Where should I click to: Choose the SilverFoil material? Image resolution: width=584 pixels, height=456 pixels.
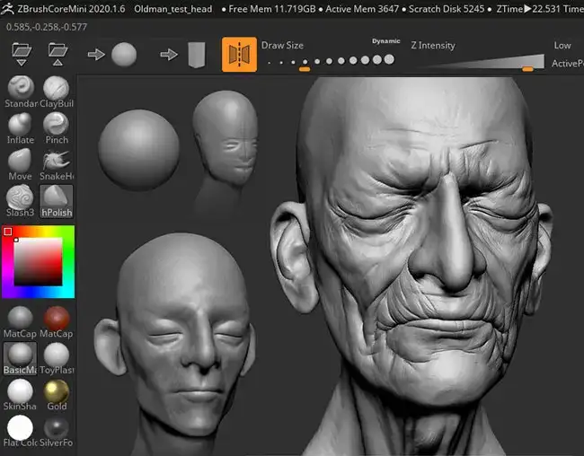57,432
